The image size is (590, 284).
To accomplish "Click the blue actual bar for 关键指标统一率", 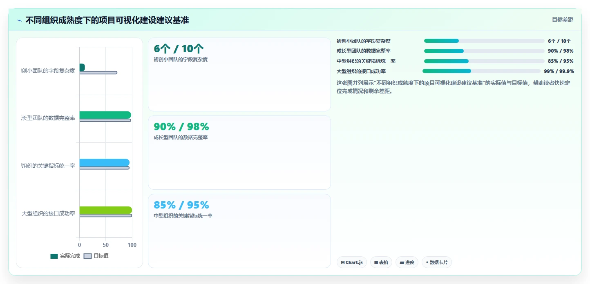I will tap(104, 162).
